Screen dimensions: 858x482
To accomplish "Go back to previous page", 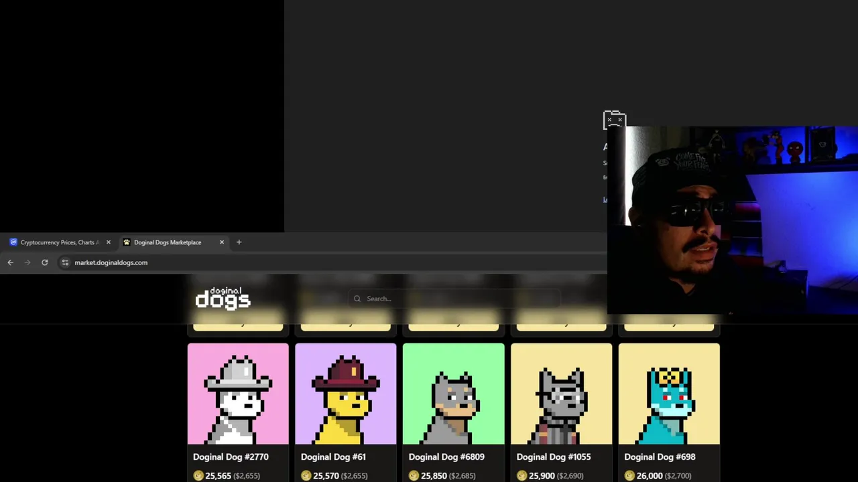I will tap(10, 262).
